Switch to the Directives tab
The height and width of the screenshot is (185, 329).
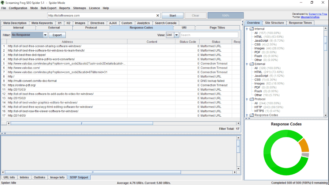point(97,23)
